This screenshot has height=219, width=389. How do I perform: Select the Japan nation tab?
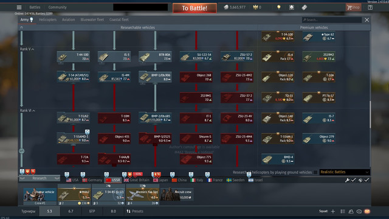click(160, 180)
